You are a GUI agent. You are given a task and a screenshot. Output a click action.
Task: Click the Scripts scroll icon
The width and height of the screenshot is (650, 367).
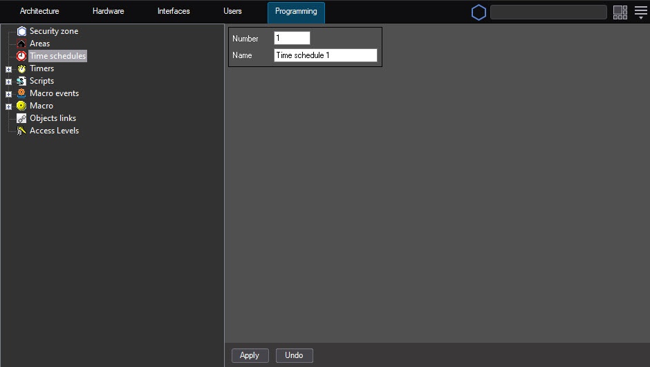tap(21, 81)
